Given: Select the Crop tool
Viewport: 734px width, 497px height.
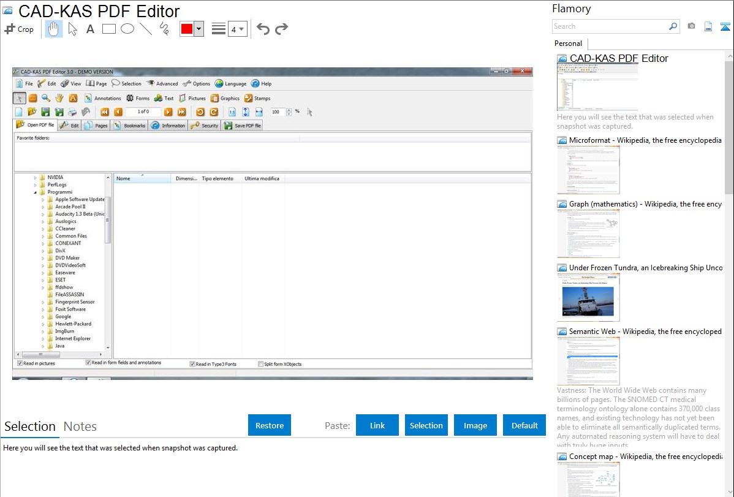Looking at the screenshot, I should point(19,29).
